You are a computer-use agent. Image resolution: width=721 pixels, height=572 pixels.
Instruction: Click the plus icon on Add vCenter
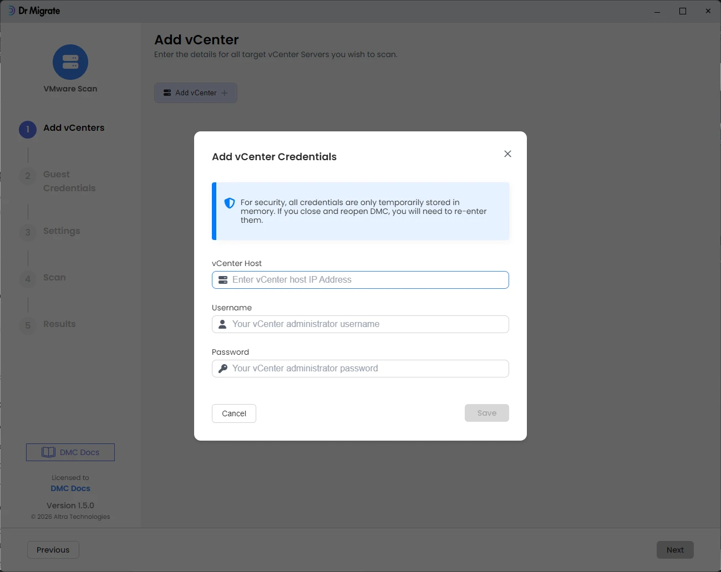[x=225, y=93]
